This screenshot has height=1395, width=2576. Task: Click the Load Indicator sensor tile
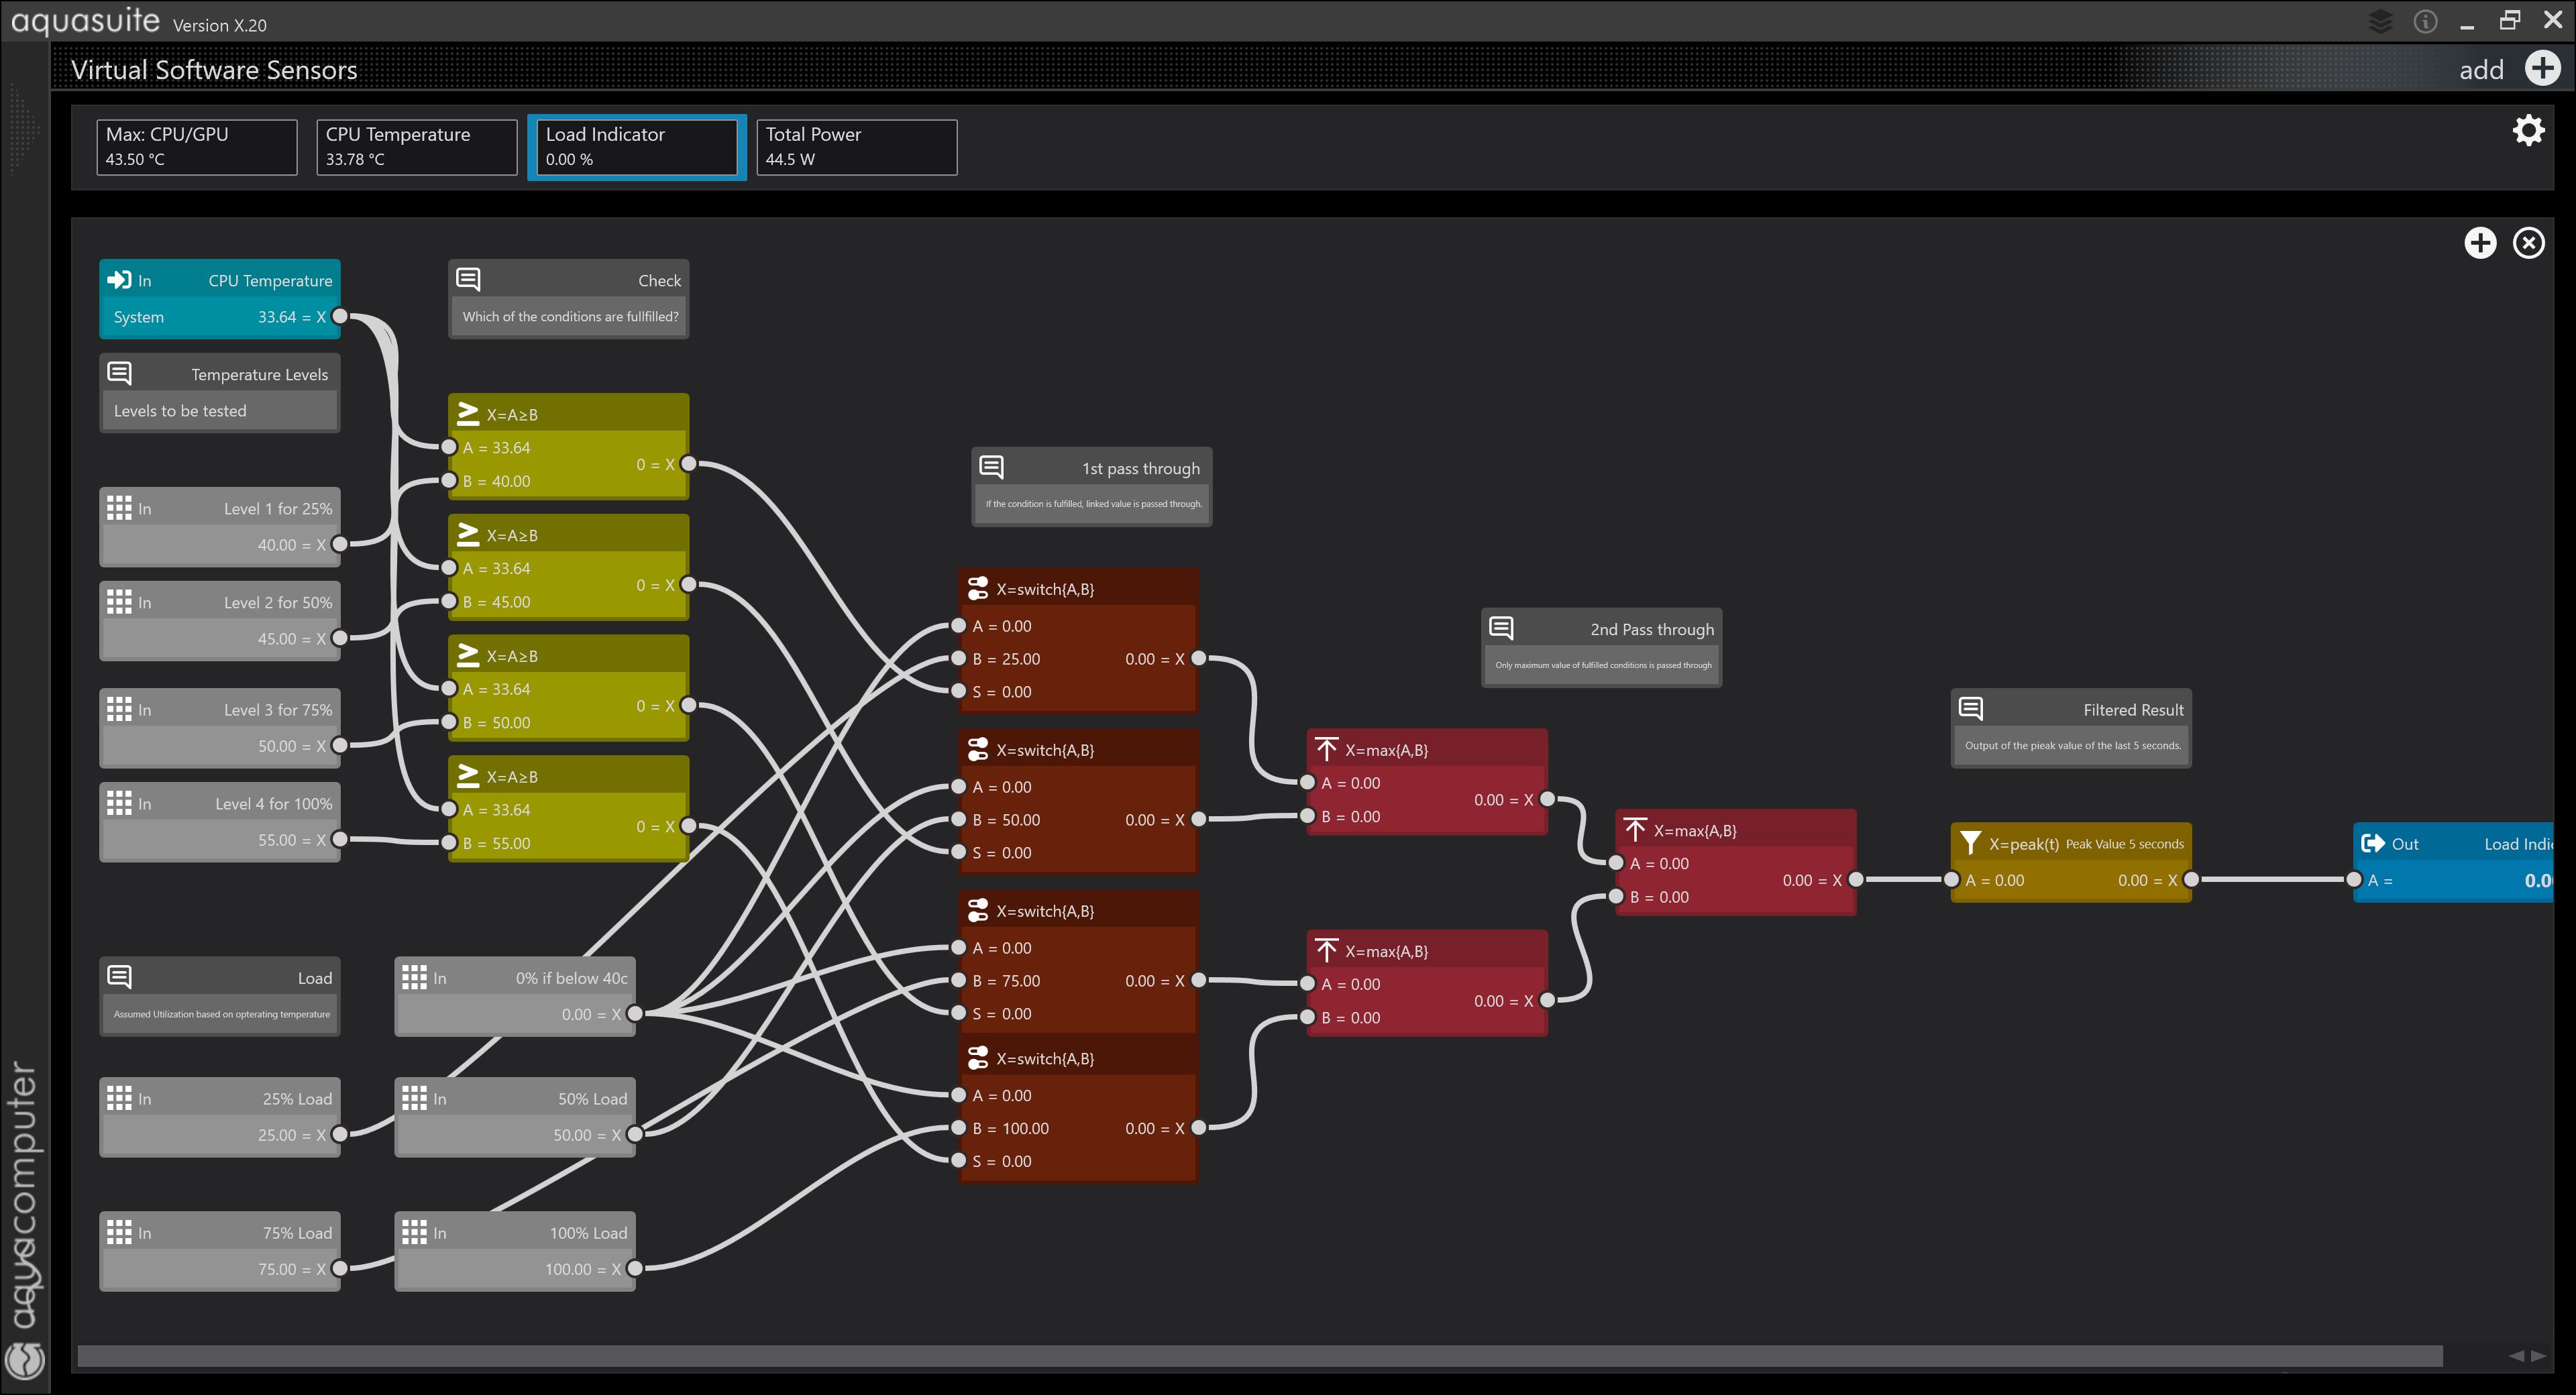(637, 147)
